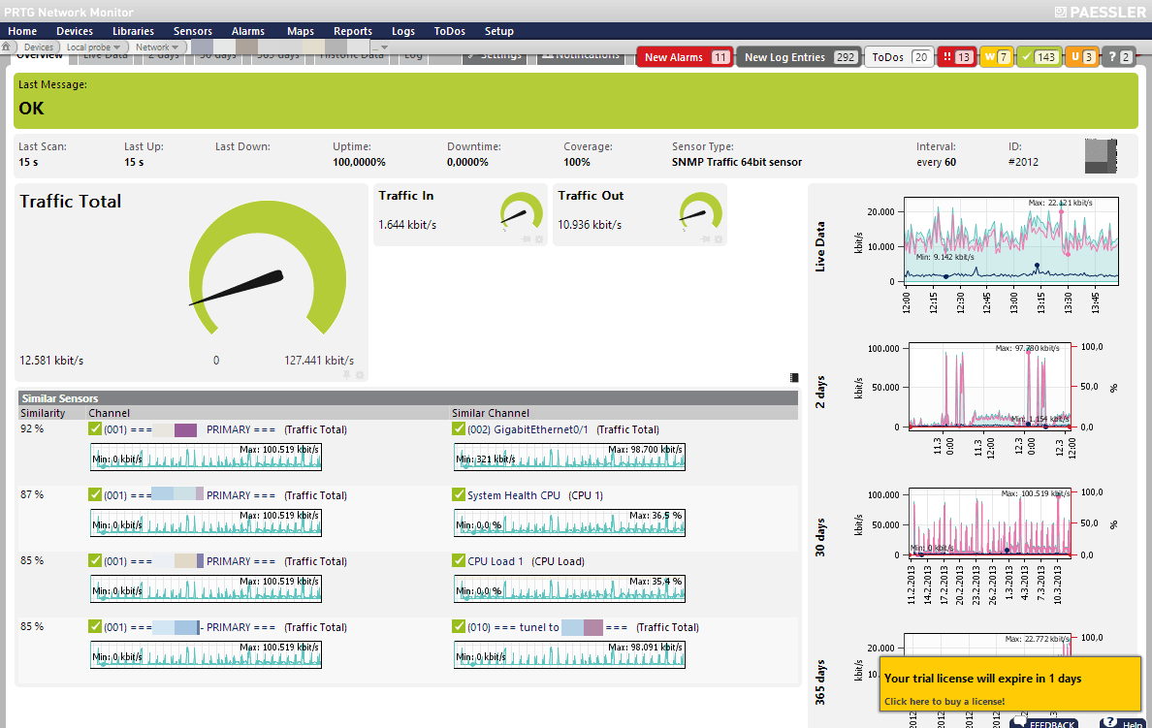Click the sensor ID #2012

(1023, 162)
